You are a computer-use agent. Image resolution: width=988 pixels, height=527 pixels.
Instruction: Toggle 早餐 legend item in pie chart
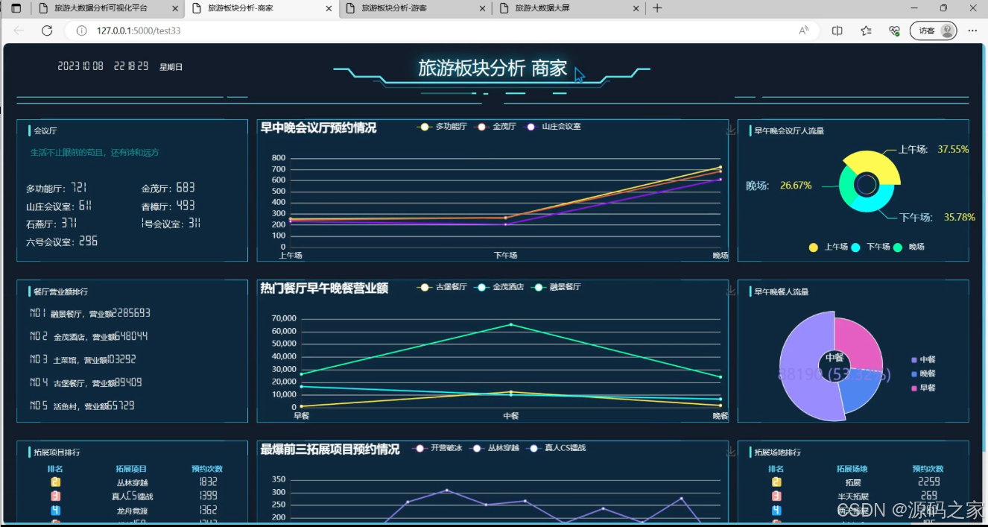coord(923,388)
